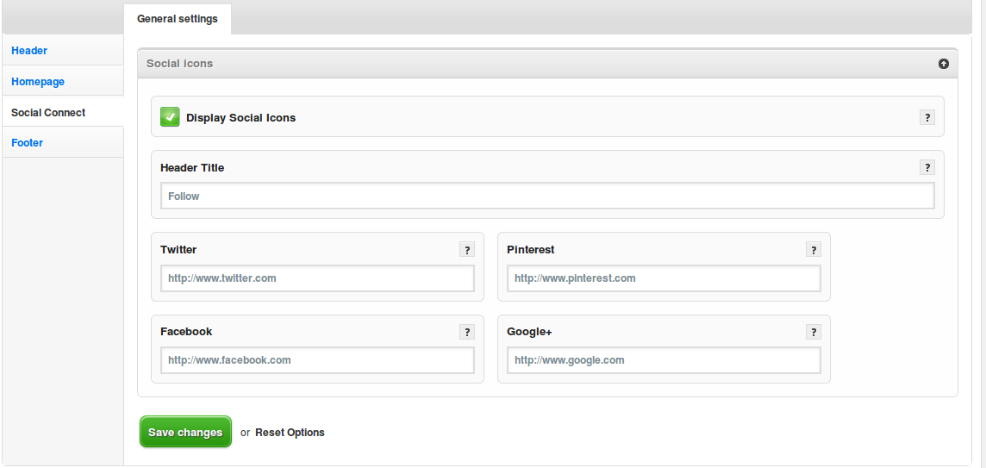Click the Pinterest URL input box

[664, 278]
